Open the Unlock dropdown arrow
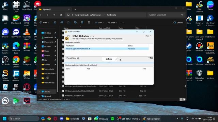 click(116, 59)
